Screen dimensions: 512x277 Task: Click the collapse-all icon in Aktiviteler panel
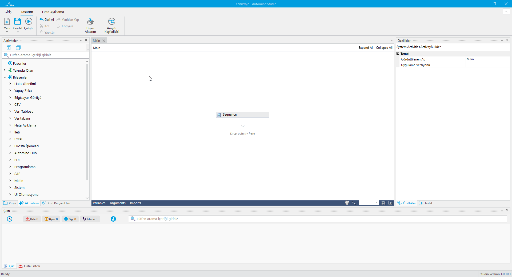(18, 48)
